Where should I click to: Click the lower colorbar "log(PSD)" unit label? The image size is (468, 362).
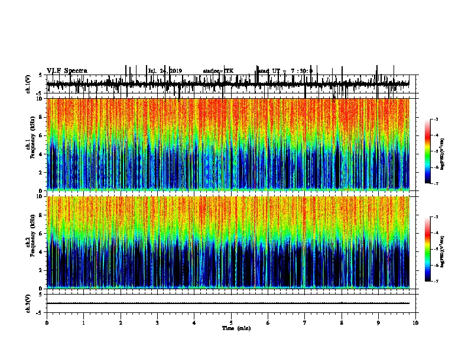point(442,251)
